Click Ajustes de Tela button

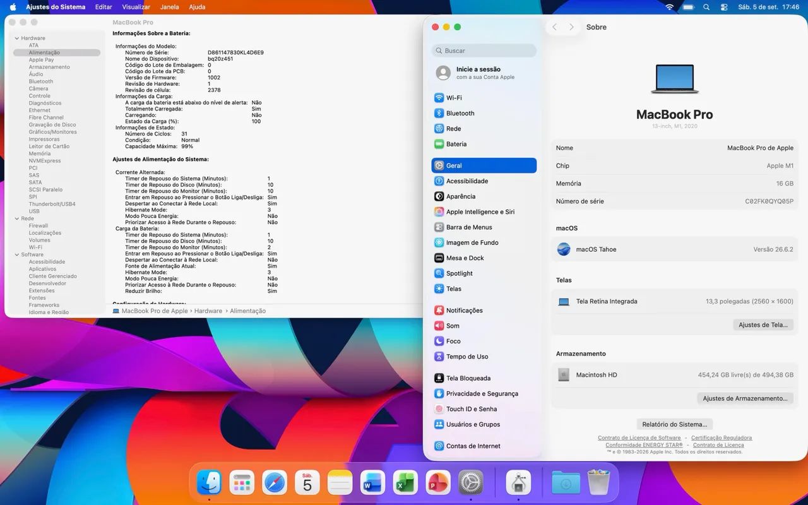click(x=763, y=324)
